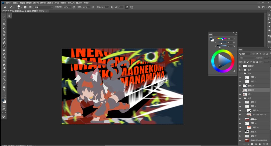Select the Paint Bucket tool
The width and height of the screenshot is (271, 146).
point(4,61)
